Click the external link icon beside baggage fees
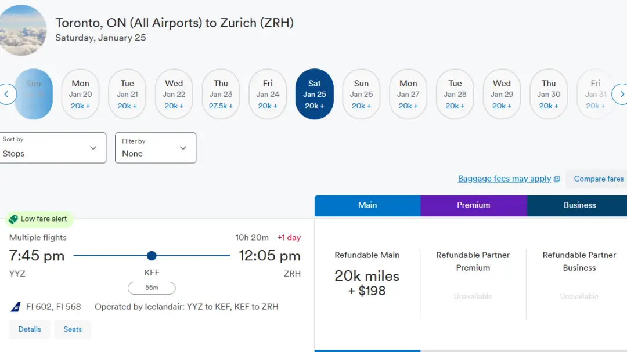This screenshot has height=352, width=627. pyautogui.click(x=557, y=179)
